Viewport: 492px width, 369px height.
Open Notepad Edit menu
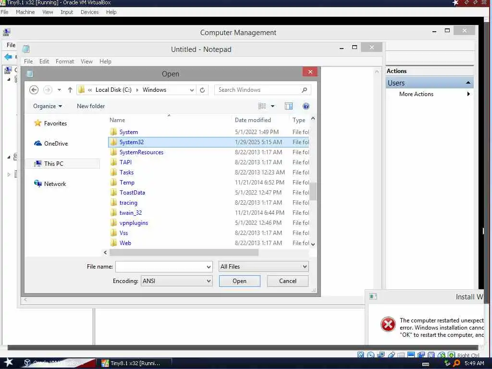click(44, 61)
